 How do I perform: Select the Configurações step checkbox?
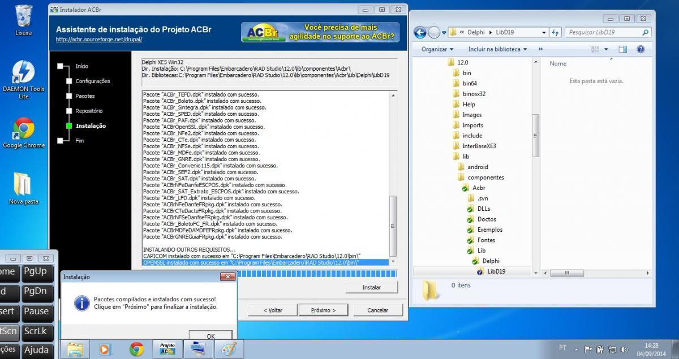[x=61, y=81]
